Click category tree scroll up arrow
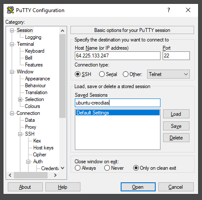The image size is (202, 200). pos(62,31)
